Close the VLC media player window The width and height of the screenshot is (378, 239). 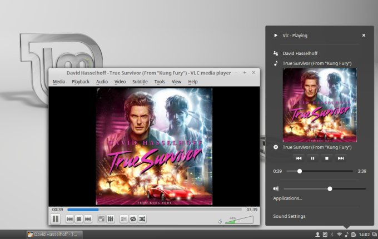click(x=253, y=72)
